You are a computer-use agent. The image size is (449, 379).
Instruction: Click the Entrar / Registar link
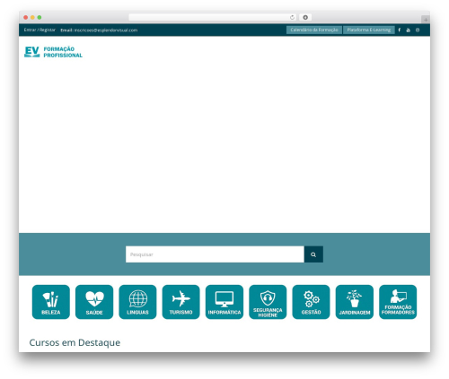40,30
